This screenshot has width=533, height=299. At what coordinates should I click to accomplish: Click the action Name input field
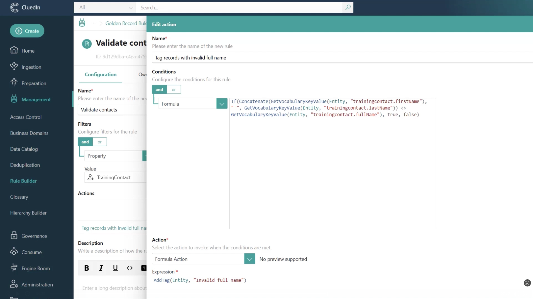pyautogui.click(x=342, y=58)
